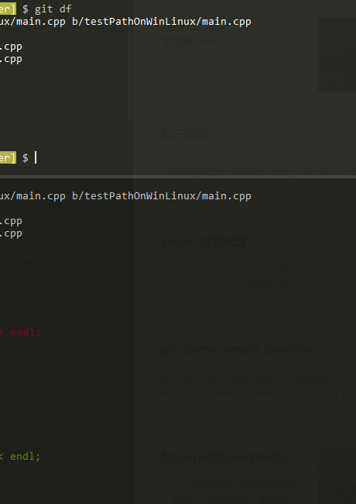356x504 pixels.
Task: Click the thumbnail image of the first note
Action: 337,54
